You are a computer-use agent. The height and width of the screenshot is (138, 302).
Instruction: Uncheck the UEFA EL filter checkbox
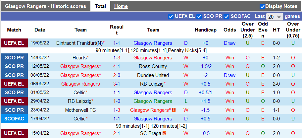tap(171, 17)
